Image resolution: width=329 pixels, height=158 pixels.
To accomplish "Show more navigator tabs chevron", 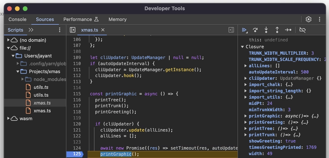I will (31, 30).
